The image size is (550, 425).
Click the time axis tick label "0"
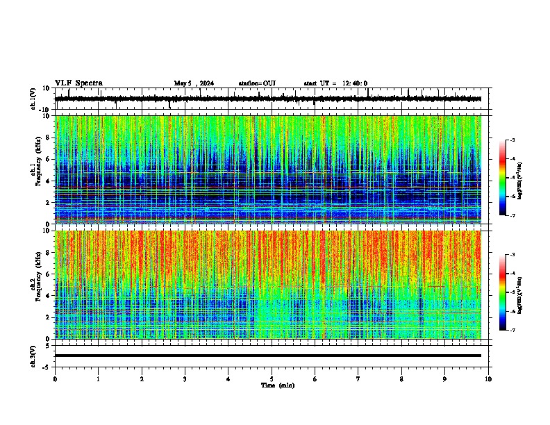55,379
